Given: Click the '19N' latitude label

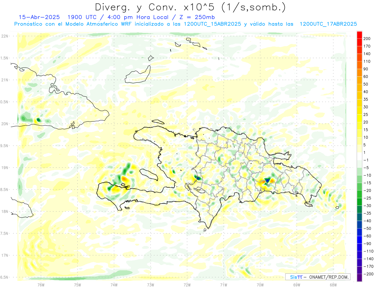Looking at the screenshot, I should coord(5,168).
